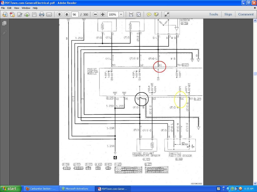The image size is (257, 192).
Task: Select the Highlight text tool
Action: pos(156,14)
